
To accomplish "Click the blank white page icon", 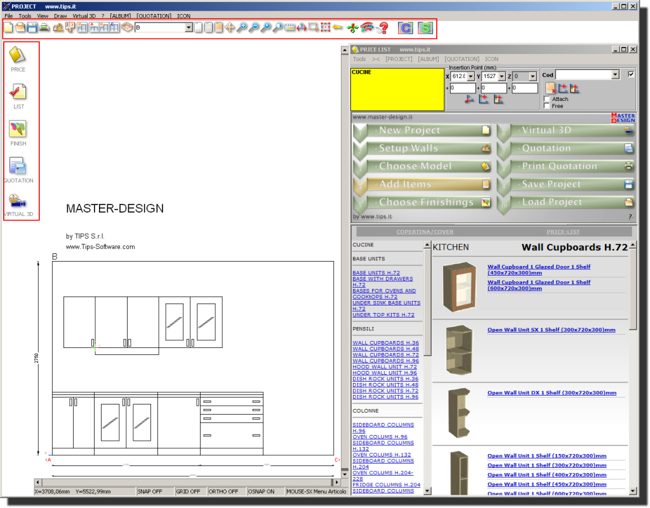I will click(x=198, y=28).
